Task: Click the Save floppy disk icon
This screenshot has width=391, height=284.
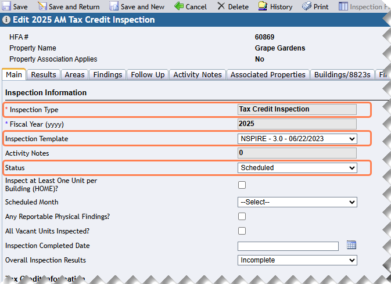Action: (6, 6)
